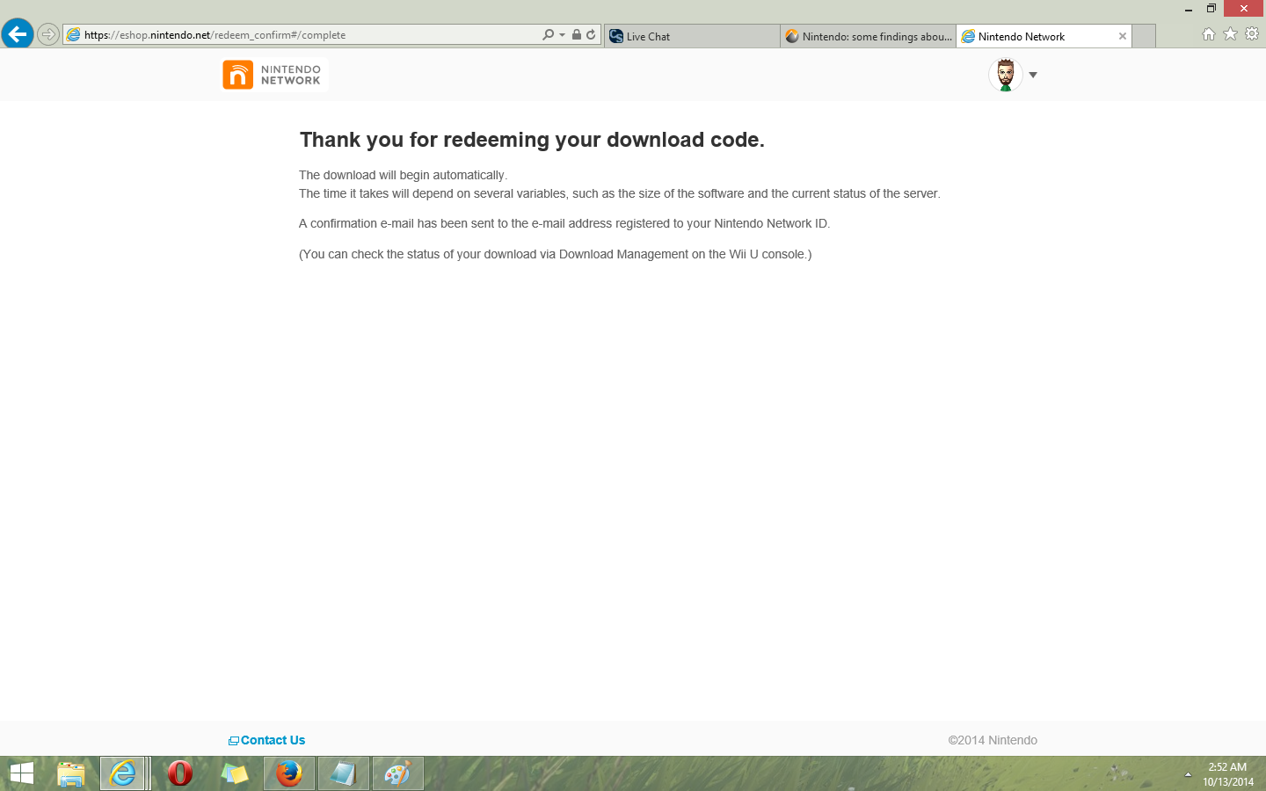The image size is (1266, 791).
Task: Open the IE Home page icon
Action: (x=1208, y=34)
